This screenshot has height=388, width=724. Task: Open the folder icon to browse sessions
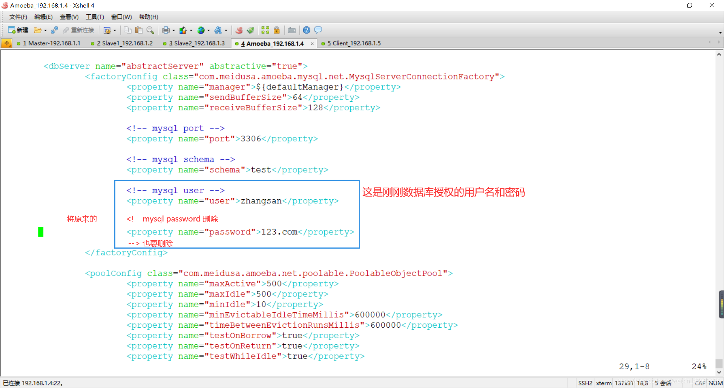pos(37,30)
